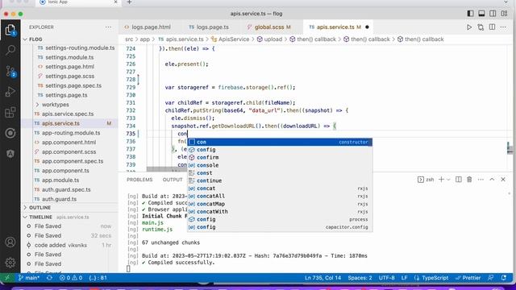Open the global.scss editor tab

pyautogui.click(x=269, y=27)
